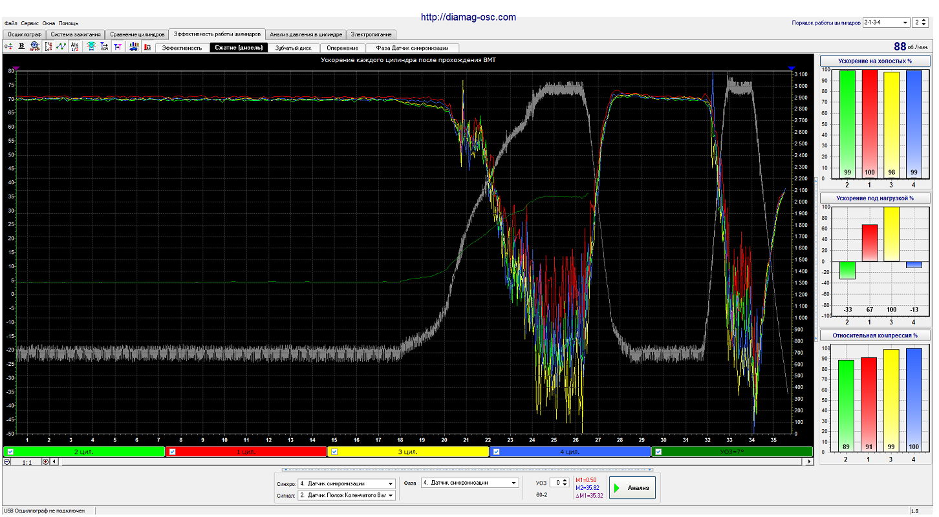Click the 'Анализ' button
Viewport: 939px width, 517px height.
632,488
